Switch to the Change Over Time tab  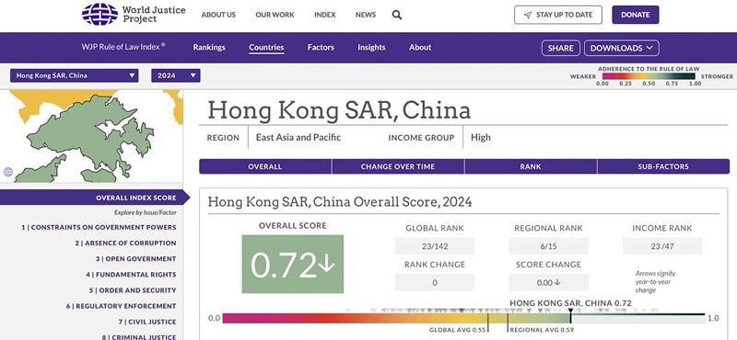click(398, 166)
